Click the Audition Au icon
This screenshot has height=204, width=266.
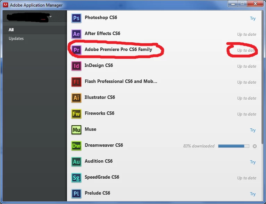pyautogui.click(x=76, y=162)
